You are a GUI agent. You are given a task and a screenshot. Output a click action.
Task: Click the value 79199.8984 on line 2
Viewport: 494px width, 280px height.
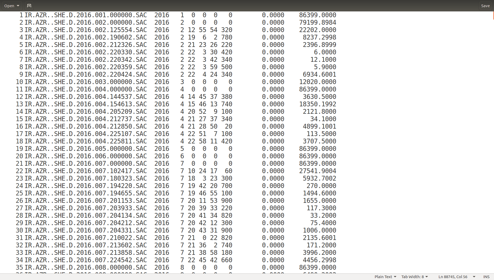coord(317,23)
